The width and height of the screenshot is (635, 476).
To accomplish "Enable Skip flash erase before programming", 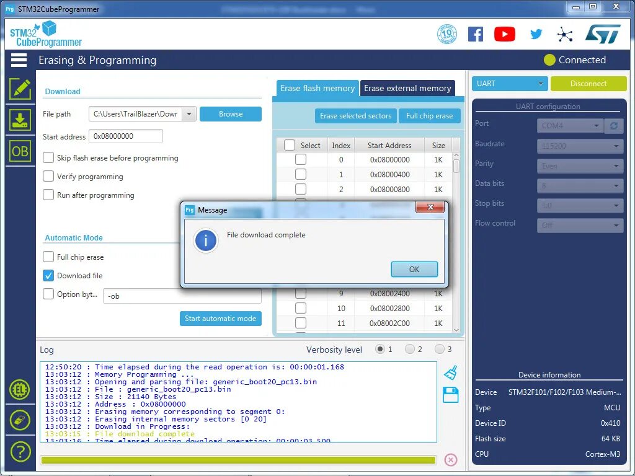I will [48, 157].
